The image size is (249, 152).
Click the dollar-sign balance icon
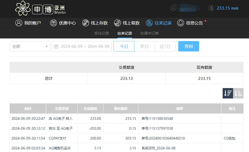coord(211,8)
